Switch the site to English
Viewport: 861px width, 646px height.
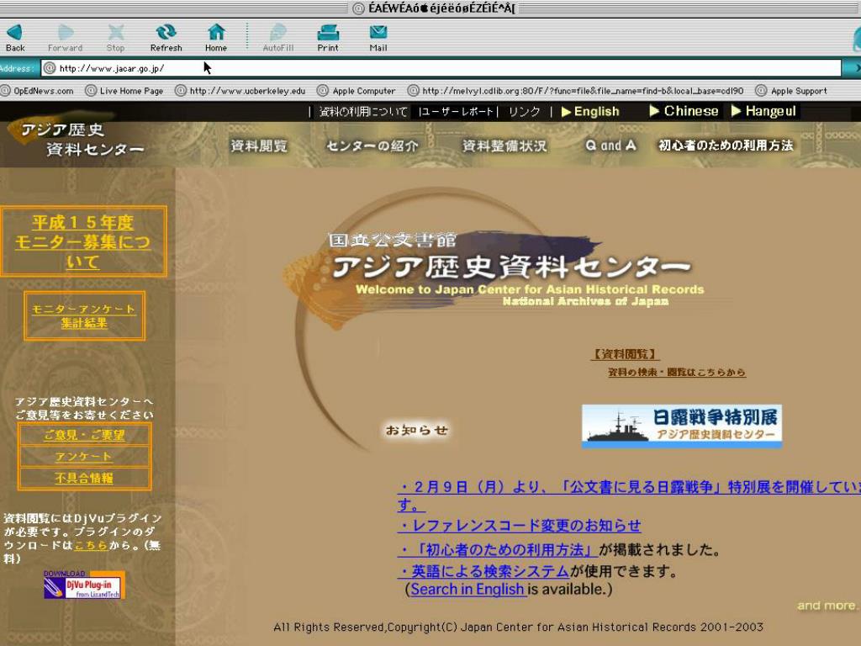[x=590, y=112]
